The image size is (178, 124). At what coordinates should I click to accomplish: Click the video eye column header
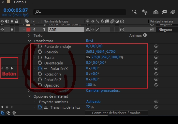point(2,21)
